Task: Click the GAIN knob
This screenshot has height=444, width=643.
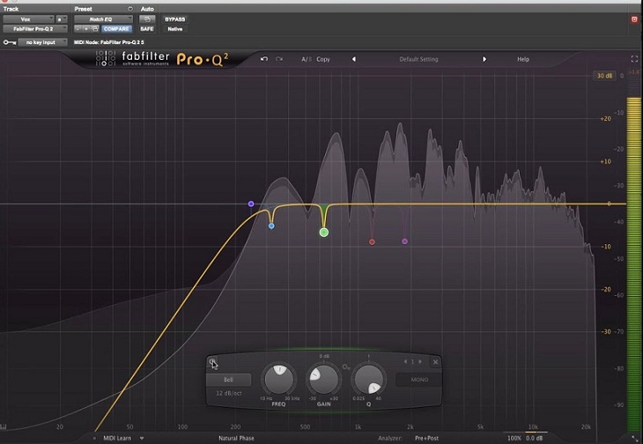Action: click(x=323, y=379)
